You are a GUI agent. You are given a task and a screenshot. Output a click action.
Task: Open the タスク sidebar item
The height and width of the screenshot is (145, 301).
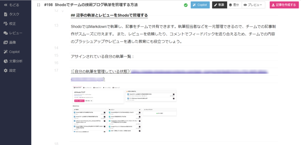(12, 14)
